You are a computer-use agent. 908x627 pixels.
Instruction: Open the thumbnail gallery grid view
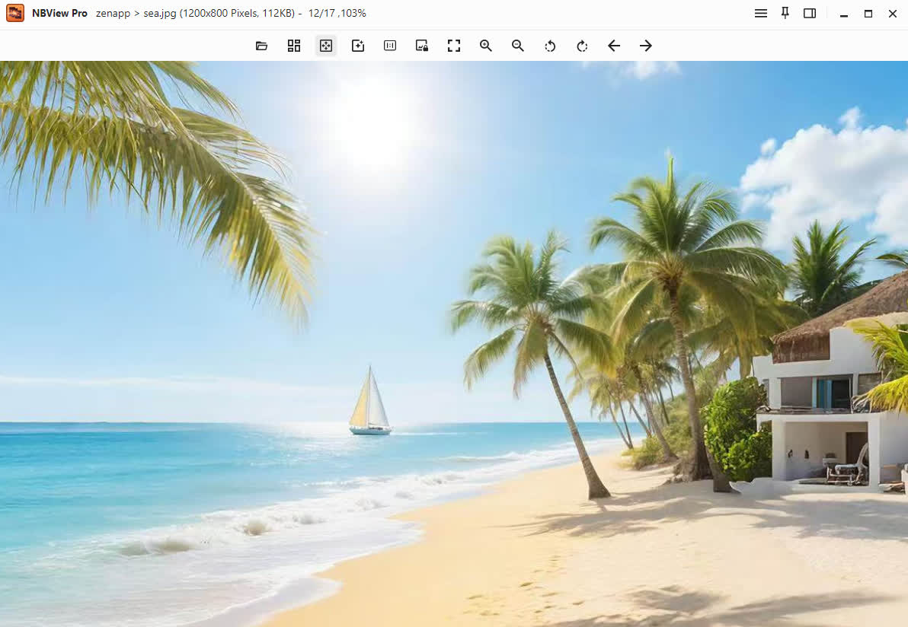(294, 46)
